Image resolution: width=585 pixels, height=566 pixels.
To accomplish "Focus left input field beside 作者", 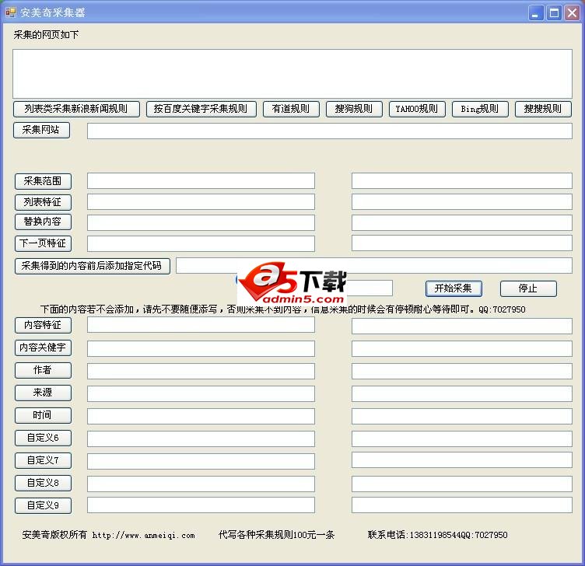I will pyautogui.click(x=201, y=372).
